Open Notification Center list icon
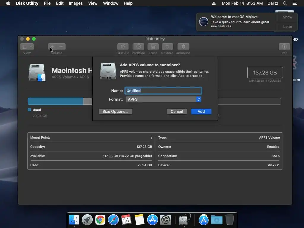Viewport: 304px width, 228px height. point(294,3)
